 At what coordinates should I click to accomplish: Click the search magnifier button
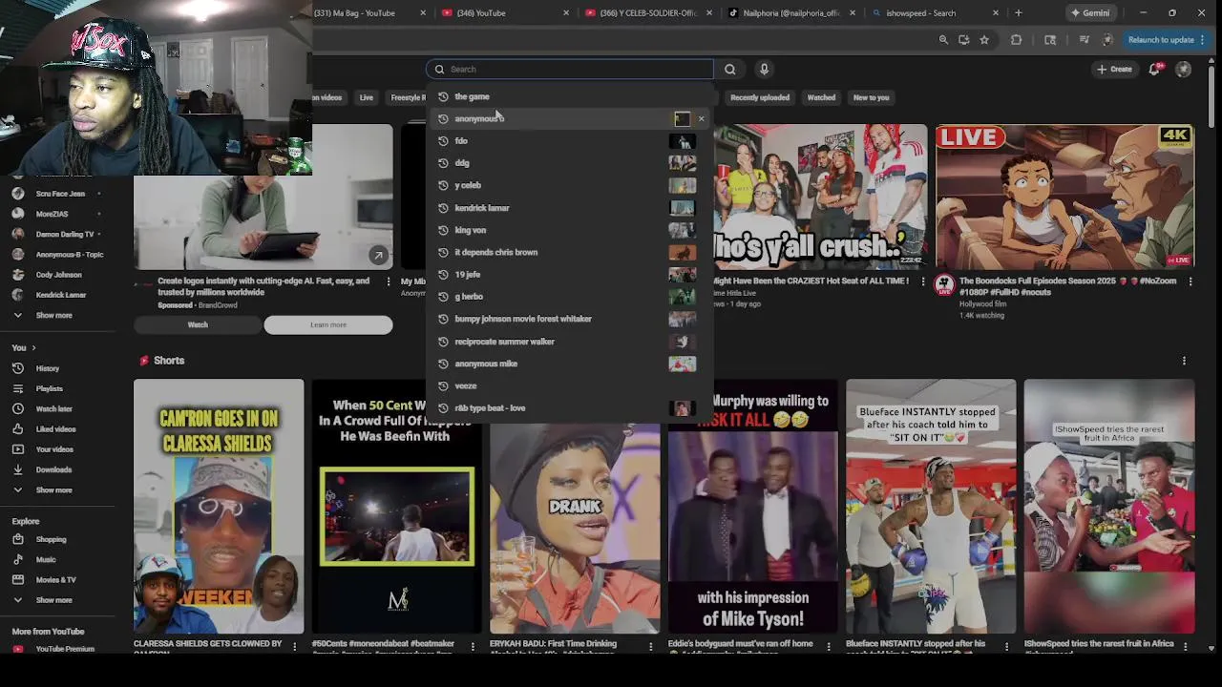(x=729, y=69)
